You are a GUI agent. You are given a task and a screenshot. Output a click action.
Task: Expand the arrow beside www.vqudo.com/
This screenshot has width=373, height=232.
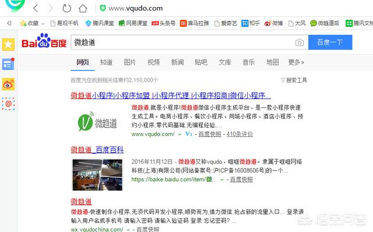click(180, 135)
